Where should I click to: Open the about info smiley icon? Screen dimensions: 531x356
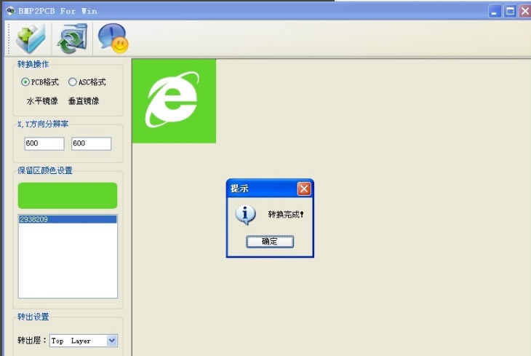(113, 39)
